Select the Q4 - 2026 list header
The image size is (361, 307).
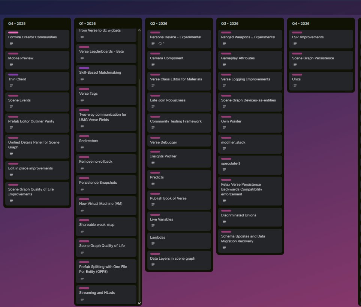[301, 24]
